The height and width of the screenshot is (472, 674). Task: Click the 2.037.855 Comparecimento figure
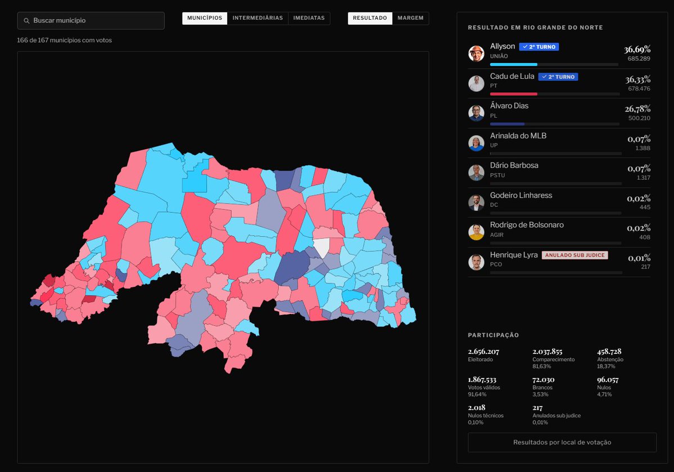point(547,352)
